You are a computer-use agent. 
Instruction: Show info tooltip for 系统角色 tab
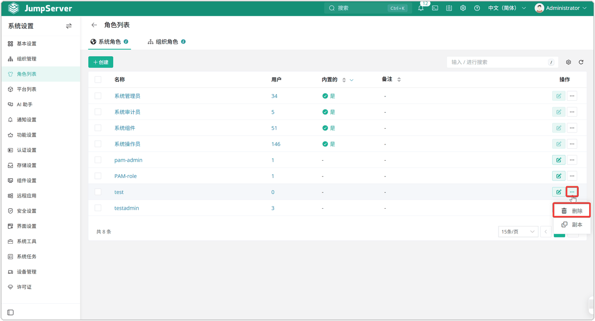(x=126, y=42)
